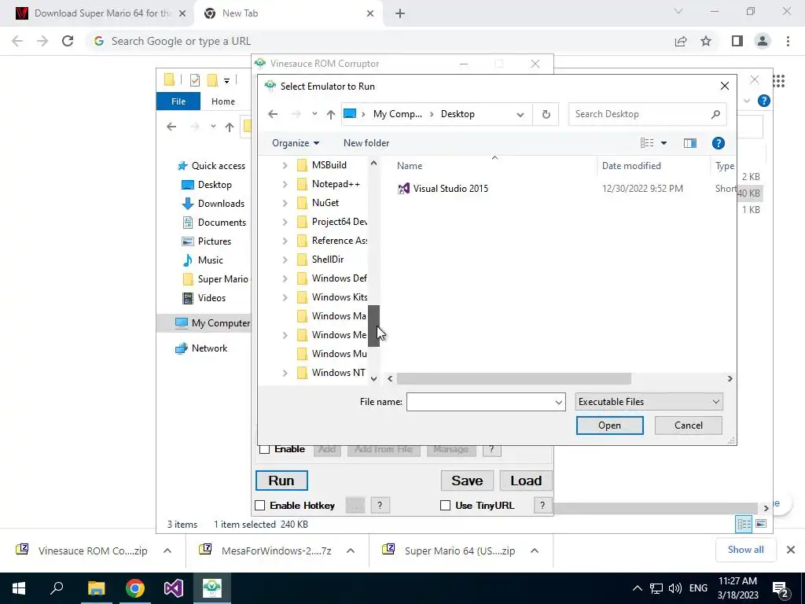
Task: Click the Chrome share page icon
Action: (681, 41)
